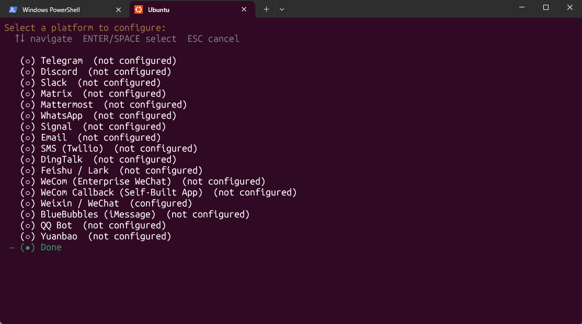
Task: Pick the BlueBubbles (iMessage) option
Action: pos(98,214)
